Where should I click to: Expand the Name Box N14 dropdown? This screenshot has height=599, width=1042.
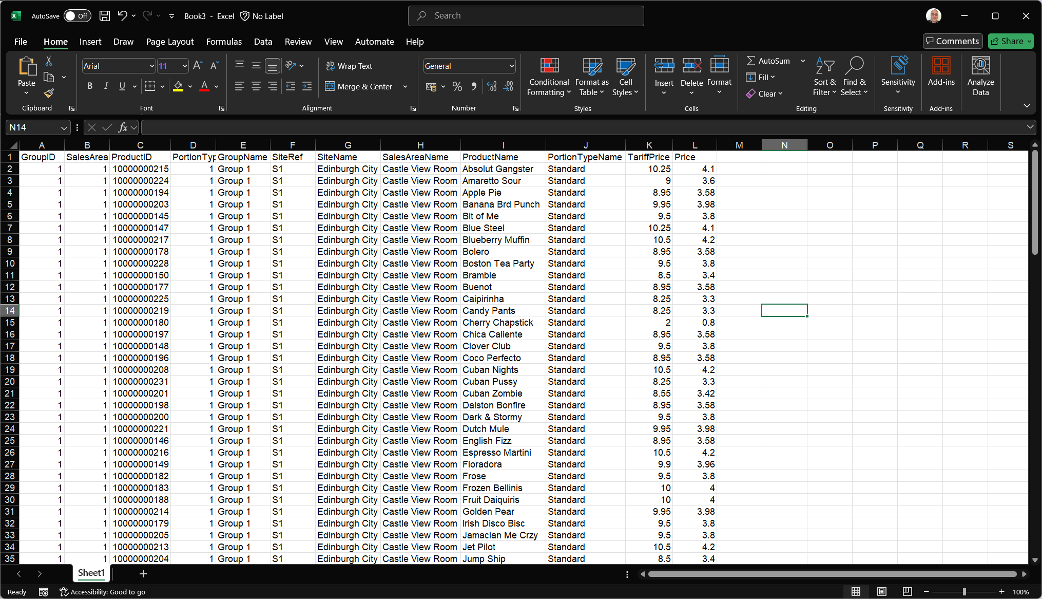point(64,127)
